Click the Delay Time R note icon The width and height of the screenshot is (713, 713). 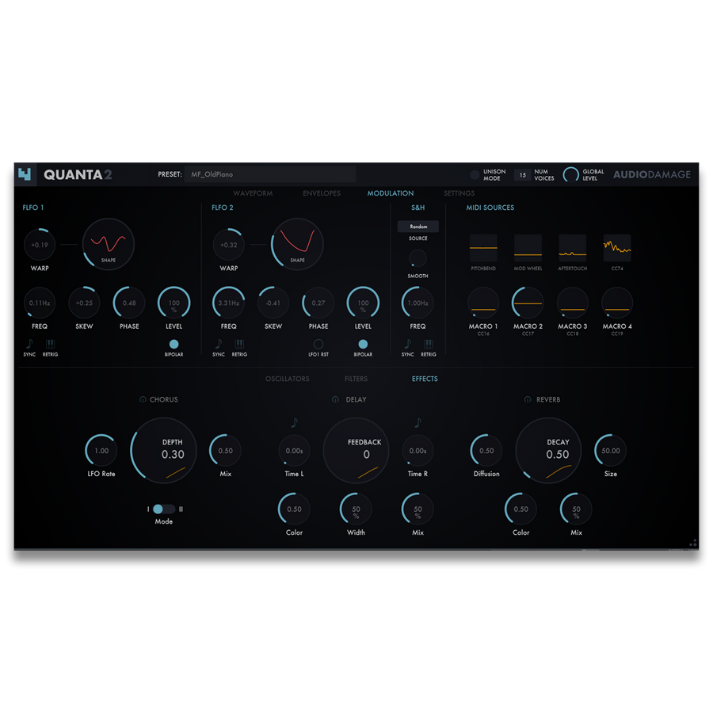click(418, 422)
